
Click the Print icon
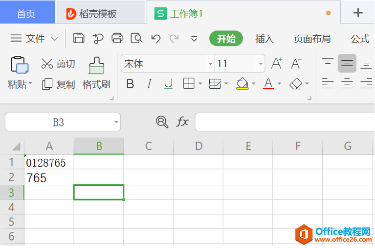117,38
